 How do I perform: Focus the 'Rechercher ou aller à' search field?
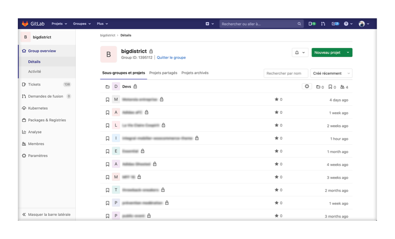pos(261,24)
